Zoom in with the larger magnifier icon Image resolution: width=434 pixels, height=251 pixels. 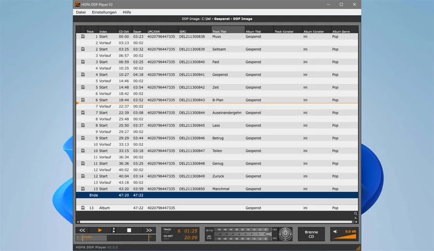click(x=356, y=214)
